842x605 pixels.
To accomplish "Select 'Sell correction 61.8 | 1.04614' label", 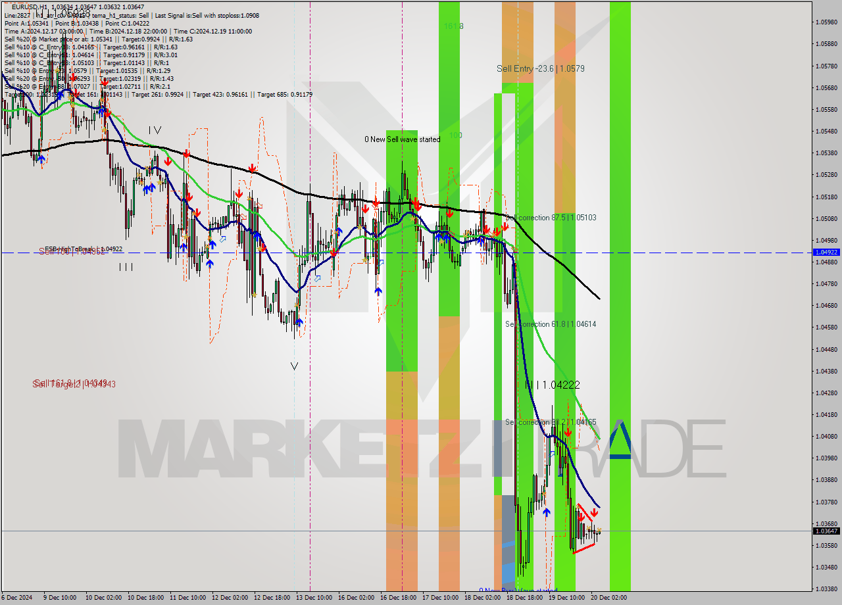I will click(x=551, y=324).
